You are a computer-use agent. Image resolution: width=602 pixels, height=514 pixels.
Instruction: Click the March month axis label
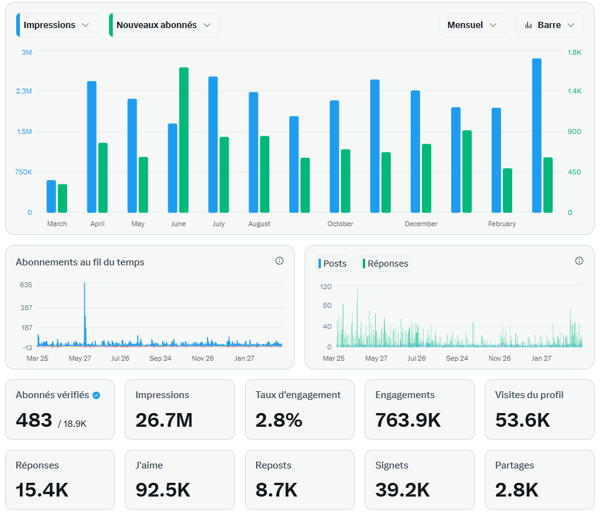(57, 224)
